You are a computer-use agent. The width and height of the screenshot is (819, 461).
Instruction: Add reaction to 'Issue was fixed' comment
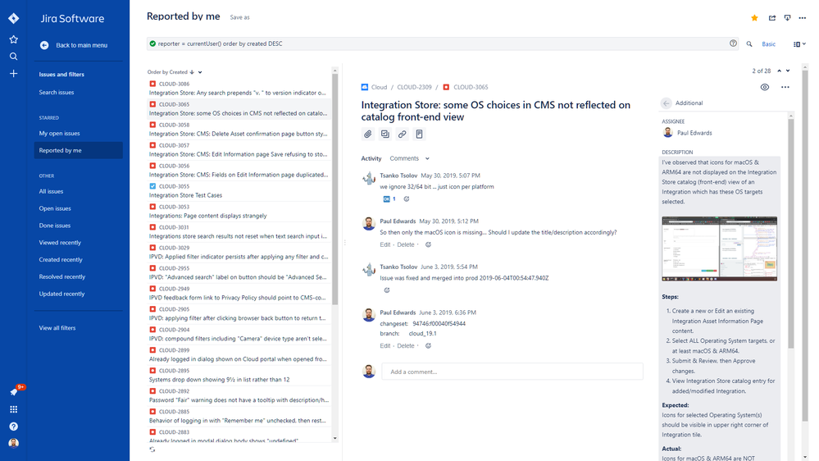pos(386,290)
